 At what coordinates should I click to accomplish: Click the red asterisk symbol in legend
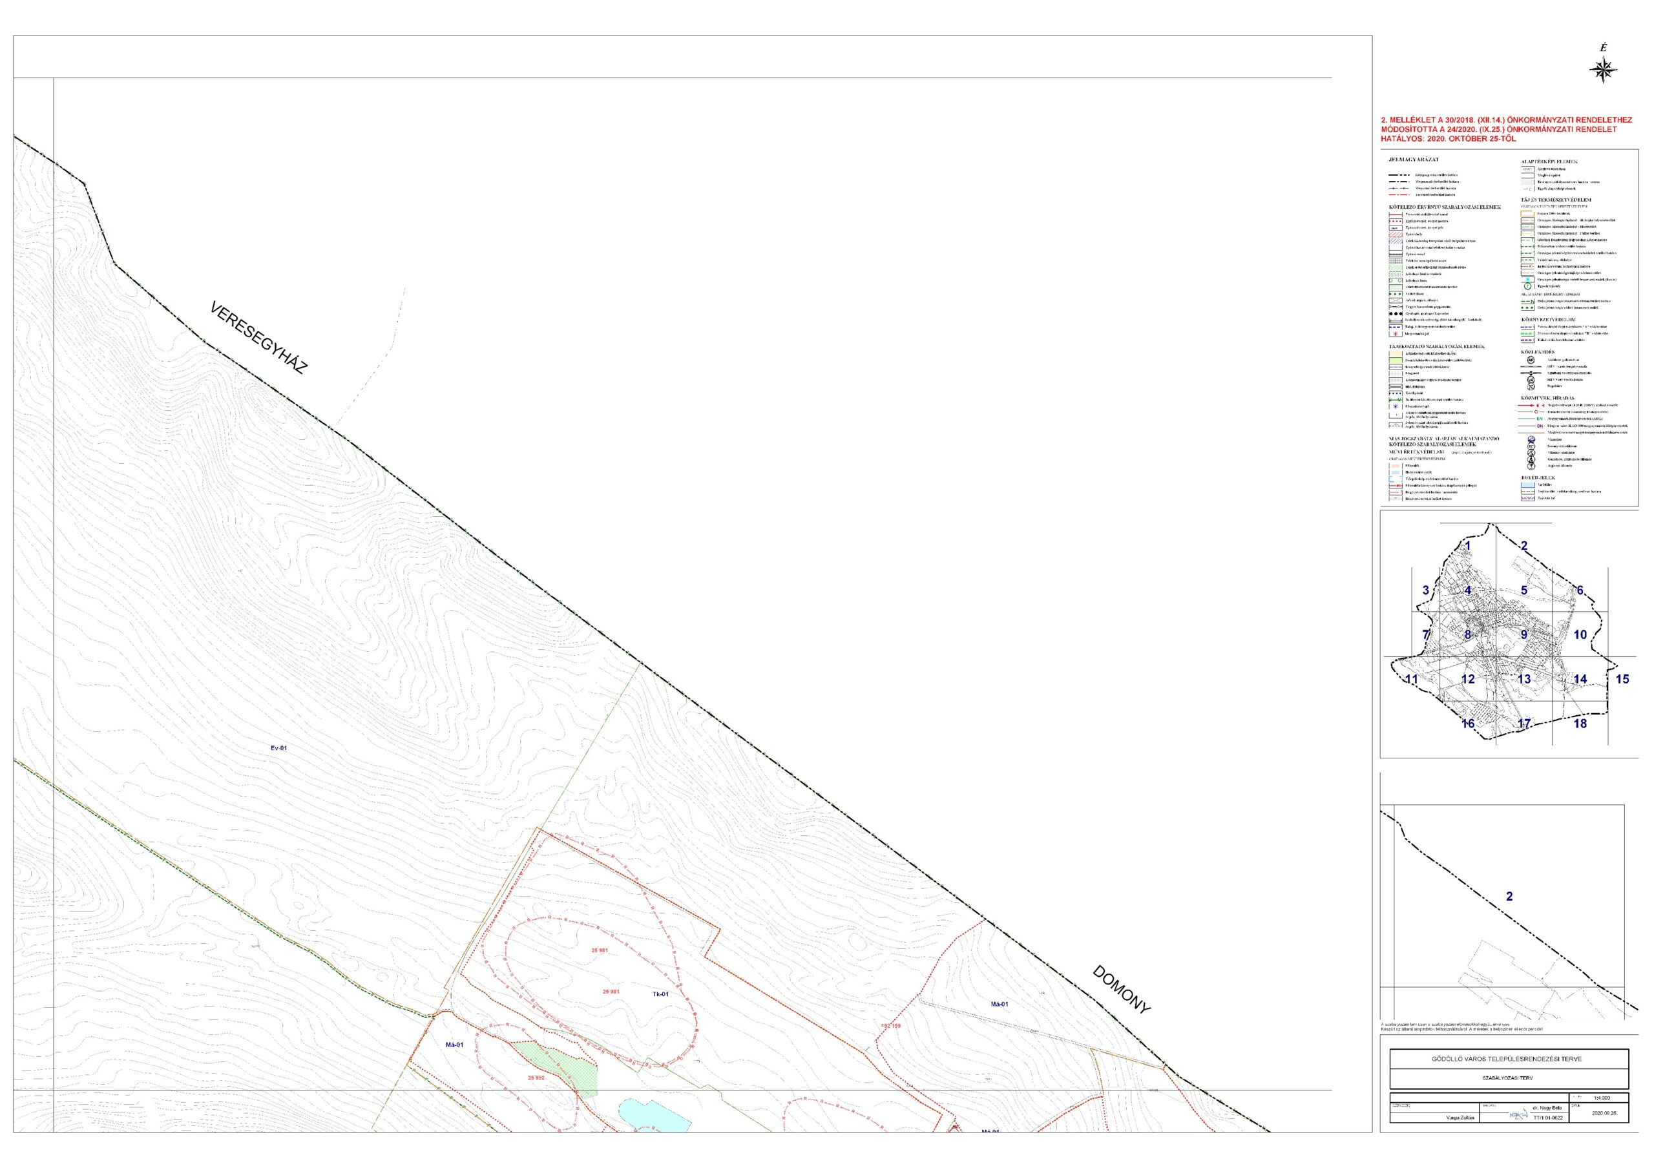pyautogui.click(x=1396, y=334)
